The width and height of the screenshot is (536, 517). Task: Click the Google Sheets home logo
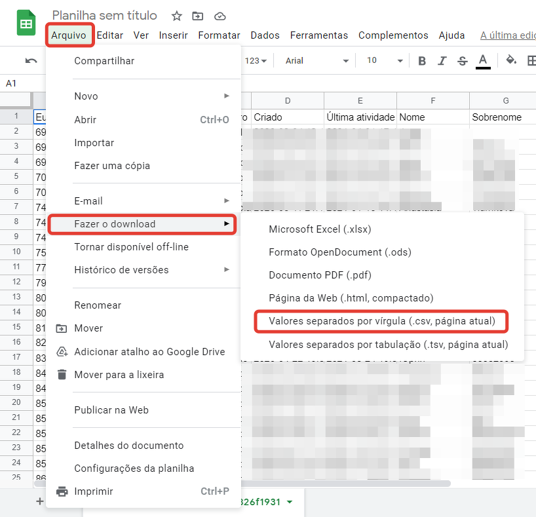26,25
